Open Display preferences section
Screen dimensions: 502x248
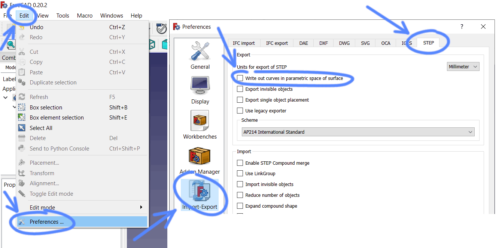tap(200, 90)
